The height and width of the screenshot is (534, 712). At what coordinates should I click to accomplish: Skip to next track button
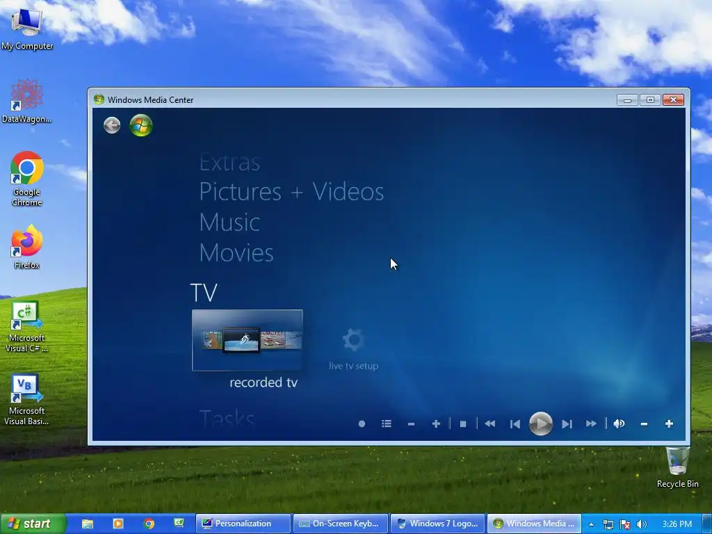[566, 423]
